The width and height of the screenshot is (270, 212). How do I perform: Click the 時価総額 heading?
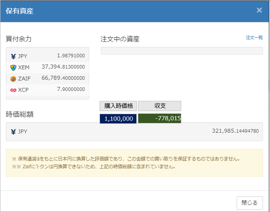tap(20, 114)
